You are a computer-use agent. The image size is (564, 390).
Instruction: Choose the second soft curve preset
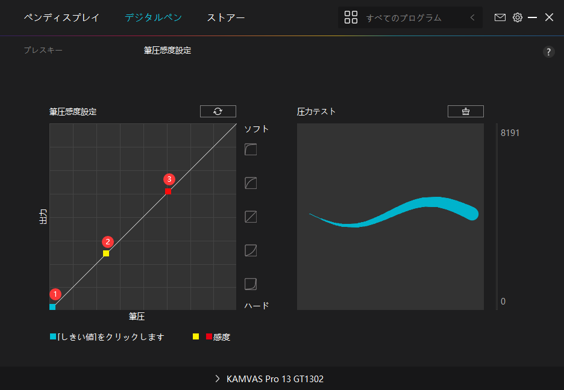pyautogui.click(x=251, y=183)
